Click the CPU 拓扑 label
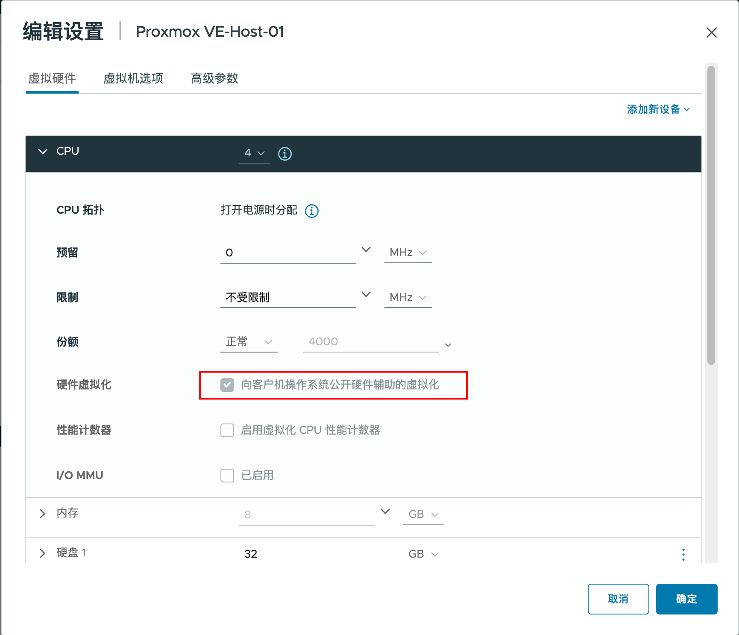Viewport: 739px width, 635px height. [x=80, y=210]
